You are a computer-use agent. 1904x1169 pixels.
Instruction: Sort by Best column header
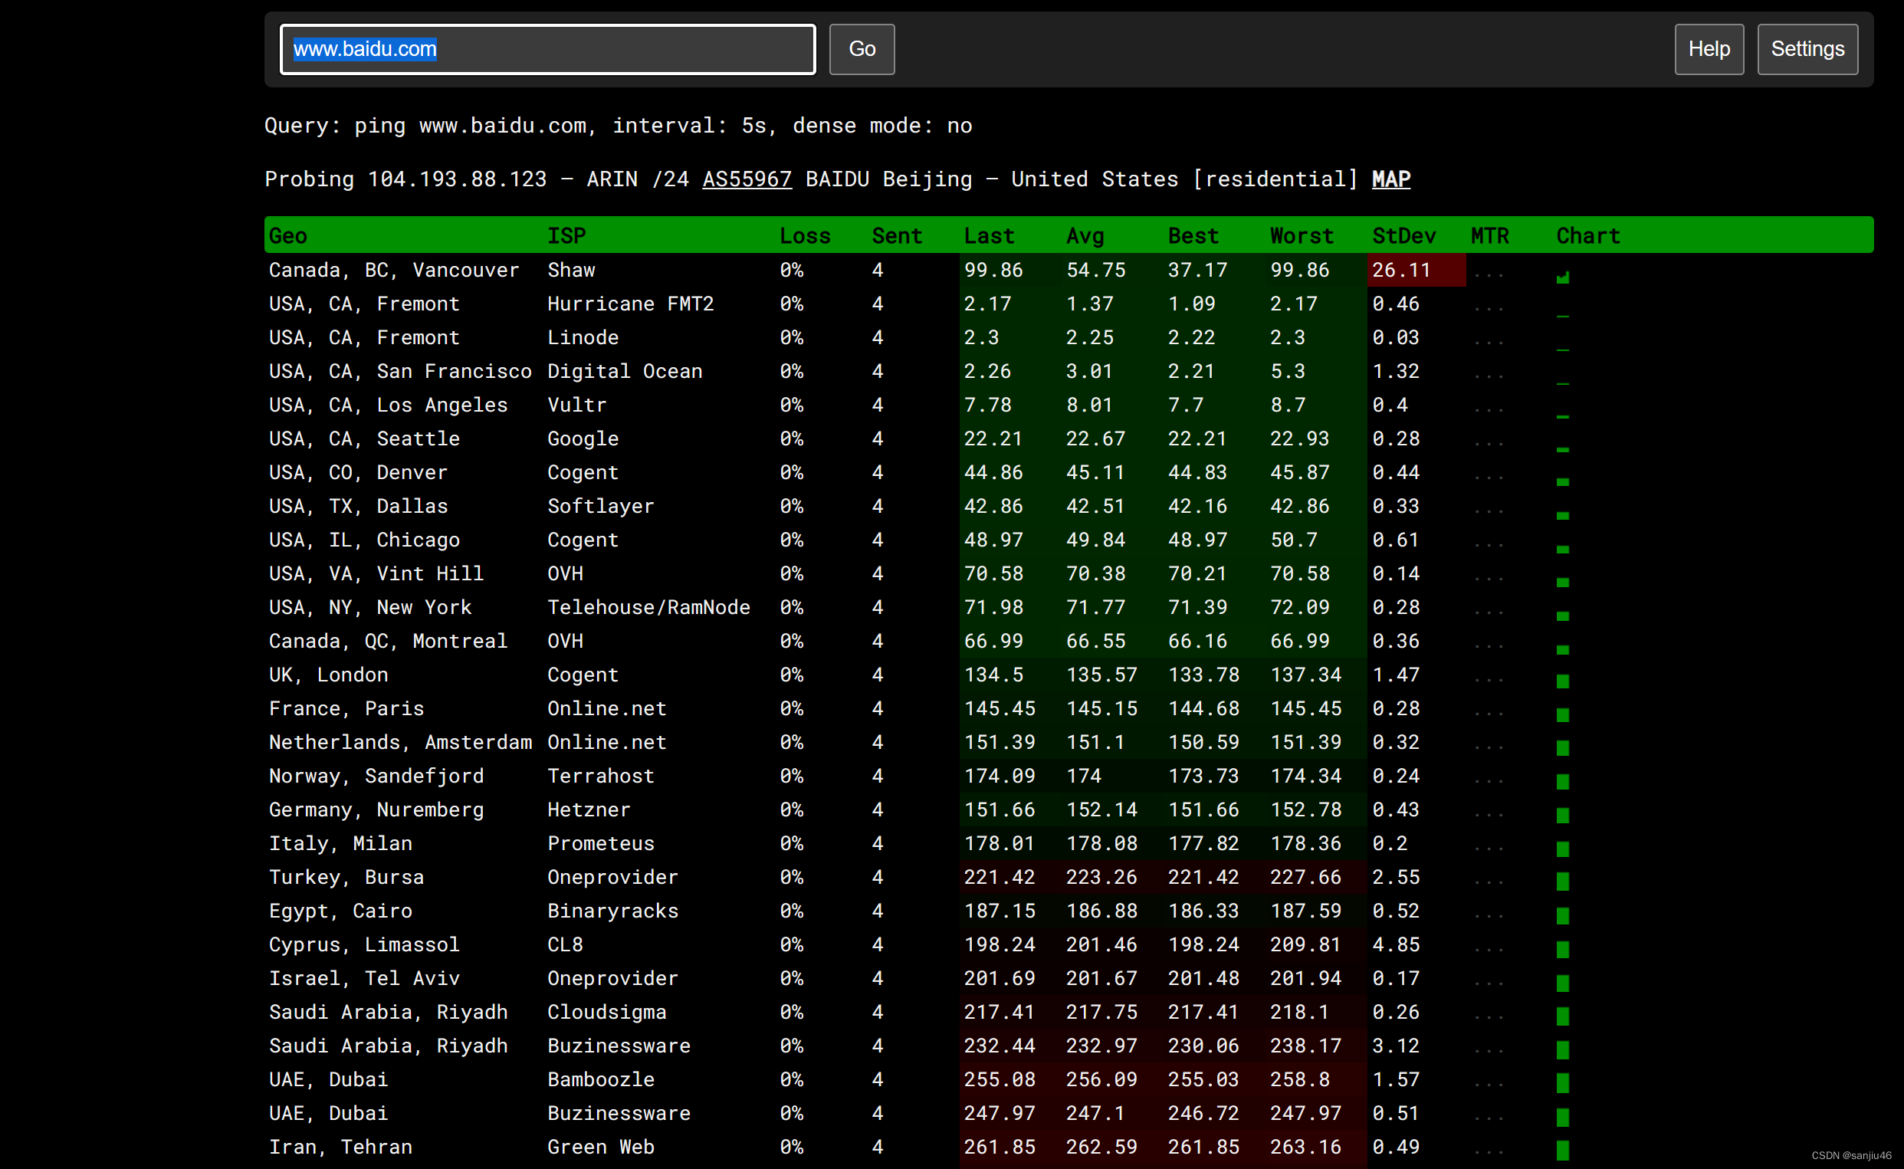[x=1193, y=236]
